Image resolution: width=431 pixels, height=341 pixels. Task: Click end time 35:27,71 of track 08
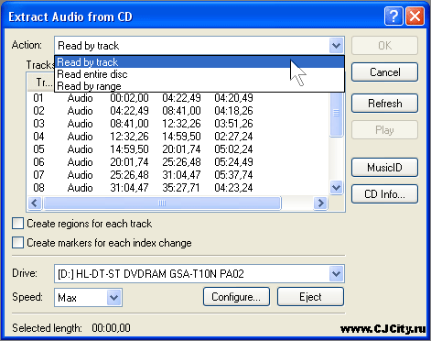tap(181, 188)
